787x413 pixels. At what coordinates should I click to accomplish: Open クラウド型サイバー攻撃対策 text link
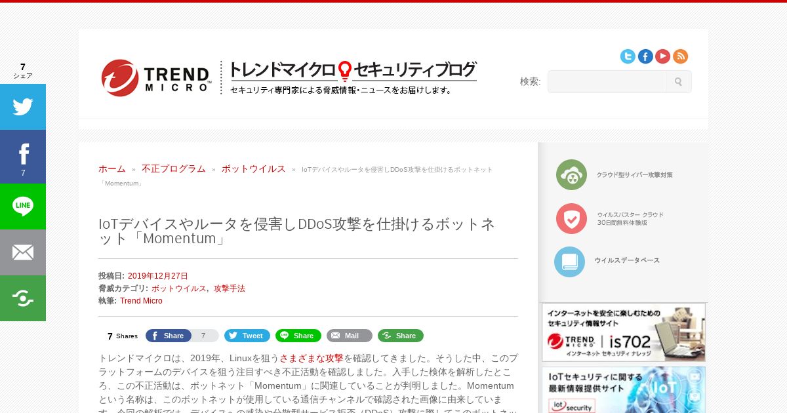pos(634,175)
